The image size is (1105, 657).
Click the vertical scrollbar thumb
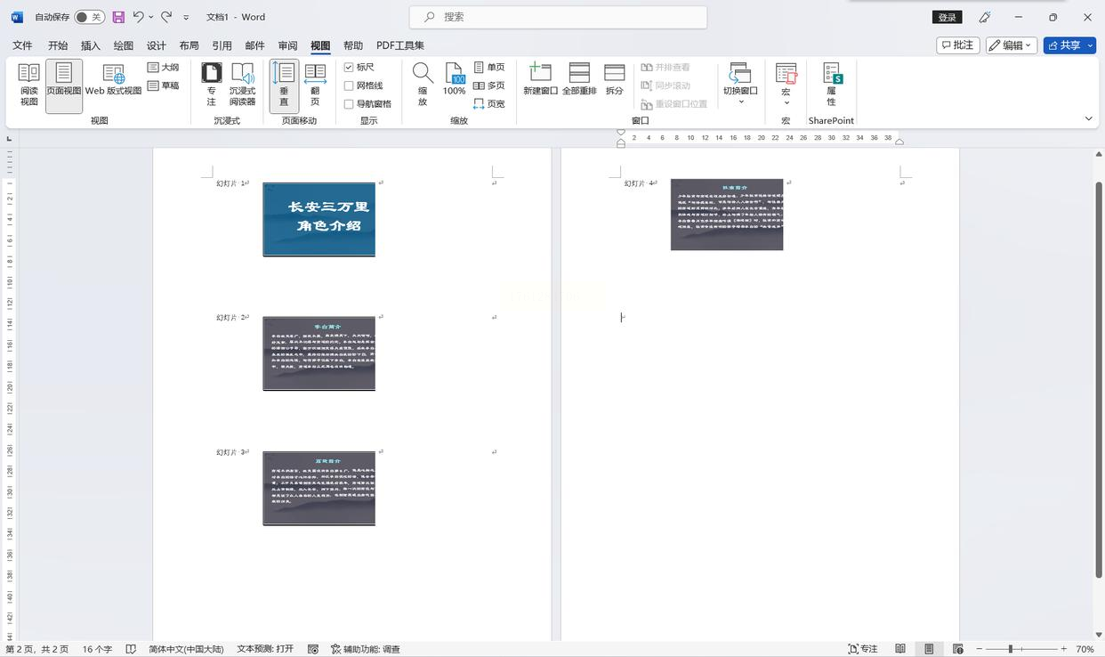[x=1099, y=381]
